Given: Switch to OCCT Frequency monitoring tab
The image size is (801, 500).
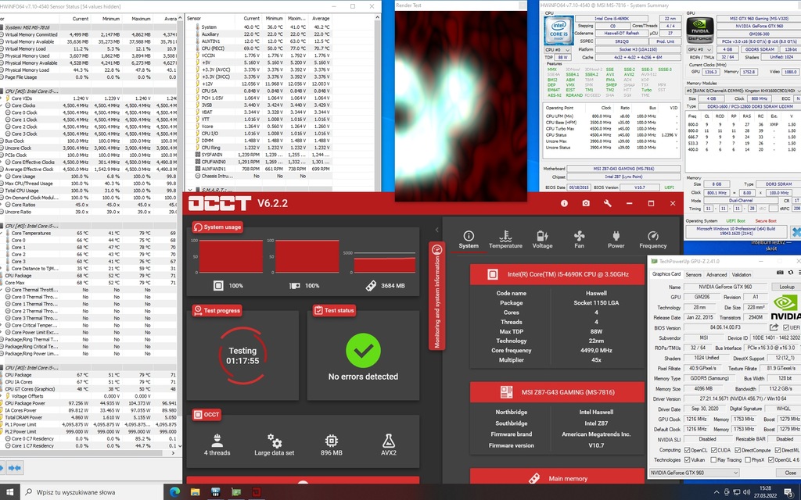Looking at the screenshot, I should click(652, 239).
